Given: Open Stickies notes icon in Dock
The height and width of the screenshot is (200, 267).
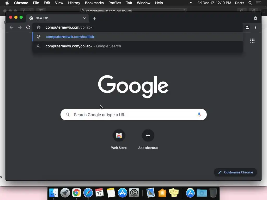Looking at the screenshot, I should click(173, 193).
